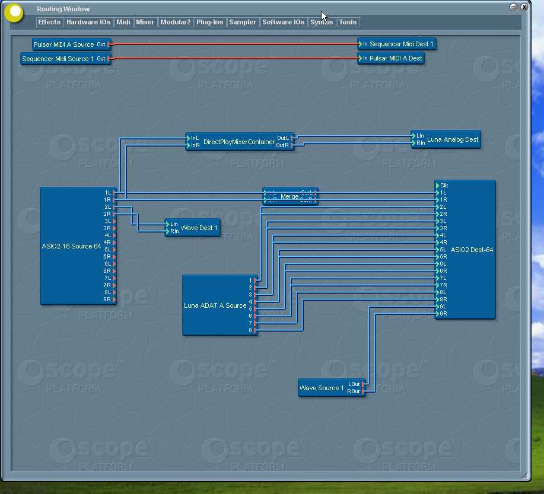Select the Luna ADAT A Source module
This screenshot has height=494, width=544.
(220, 305)
